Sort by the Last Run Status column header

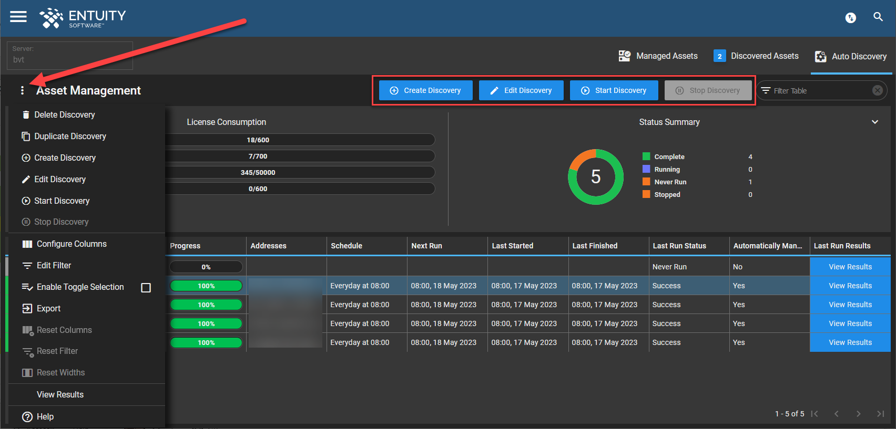pyautogui.click(x=689, y=246)
